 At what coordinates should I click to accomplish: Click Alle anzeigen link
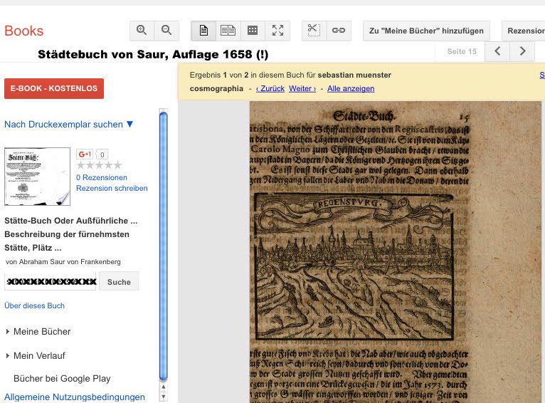(351, 89)
